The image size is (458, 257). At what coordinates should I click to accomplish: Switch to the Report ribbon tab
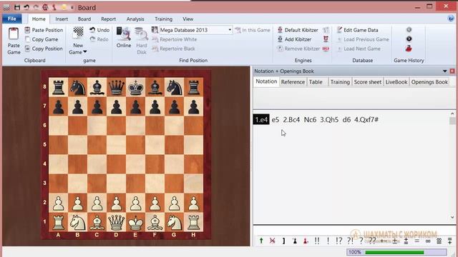pyautogui.click(x=108, y=19)
